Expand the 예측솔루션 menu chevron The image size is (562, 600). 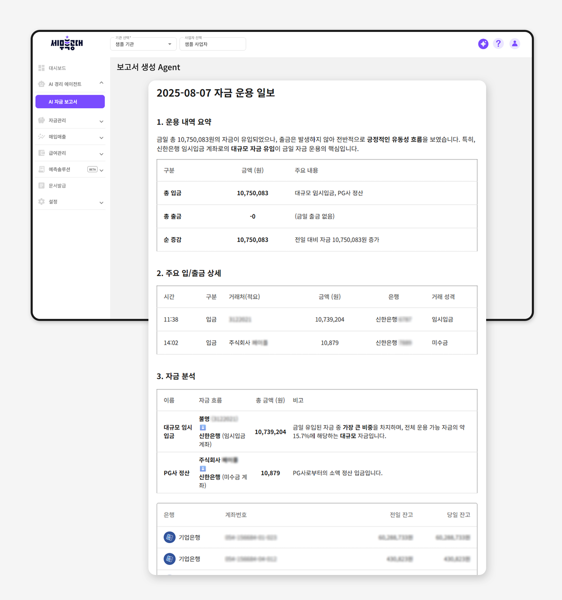point(101,170)
